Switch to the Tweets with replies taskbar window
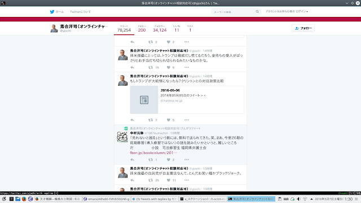The image size is (361, 203). coord(155,199)
